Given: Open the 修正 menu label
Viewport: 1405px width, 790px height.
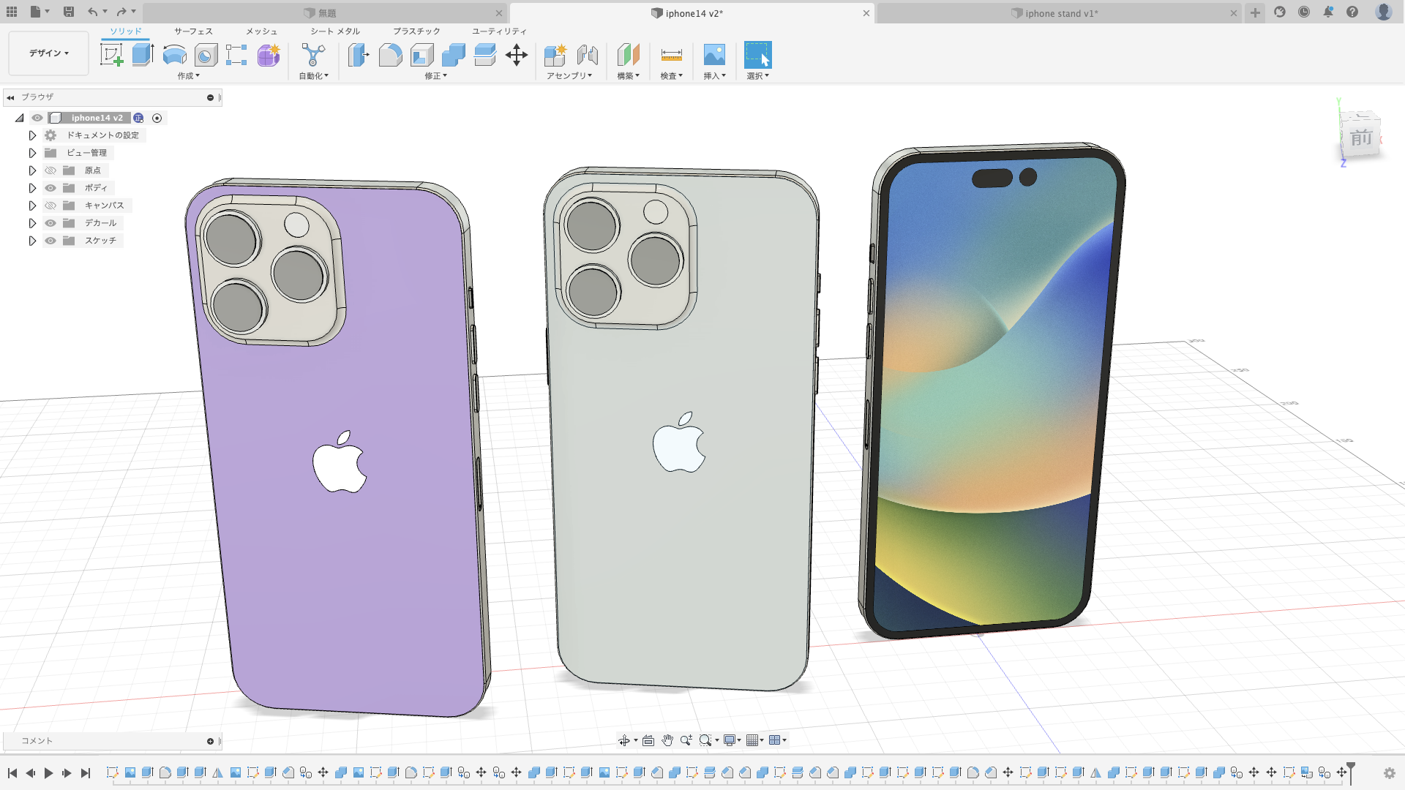Looking at the screenshot, I should coord(435,76).
